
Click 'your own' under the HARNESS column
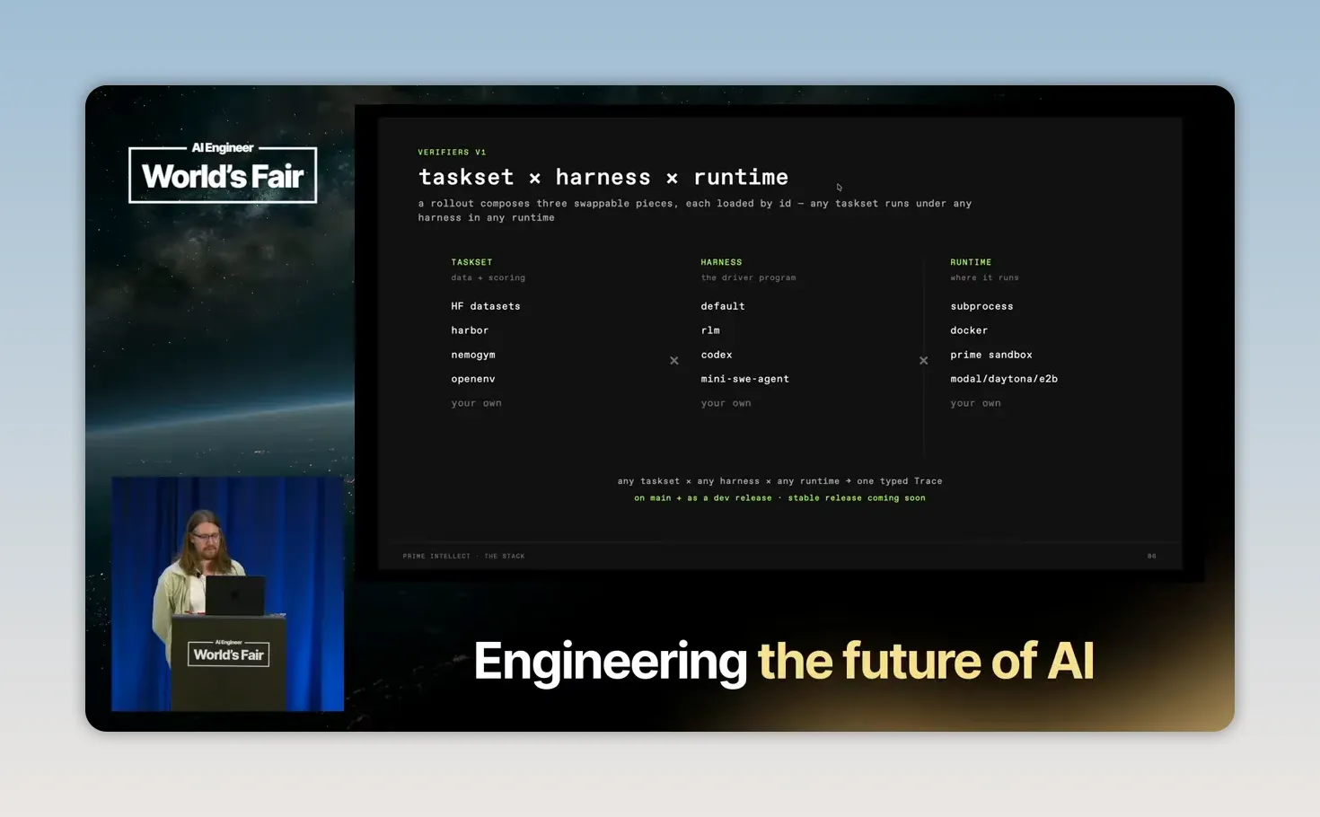[x=726, y=403]
